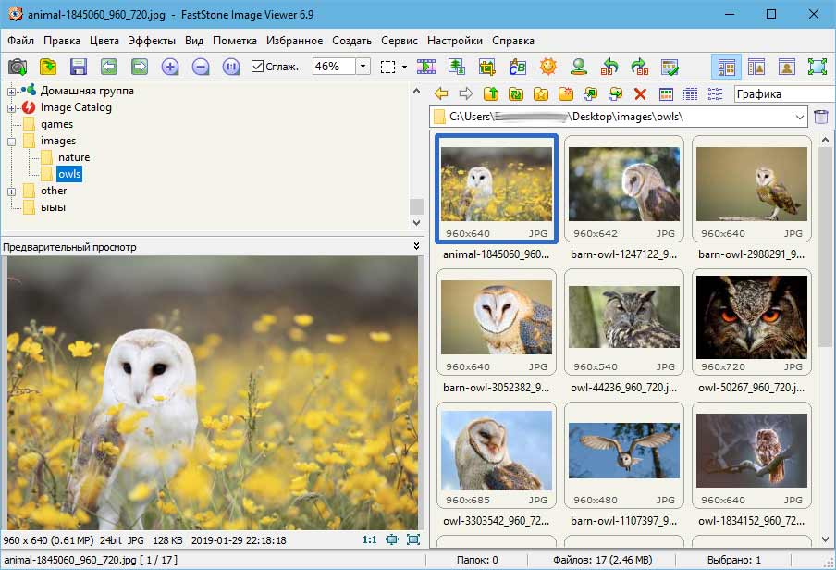The width and height of the screenshot is (836, 570).
Task: Delete the selected file with the red X
Action: click(639, 93)
